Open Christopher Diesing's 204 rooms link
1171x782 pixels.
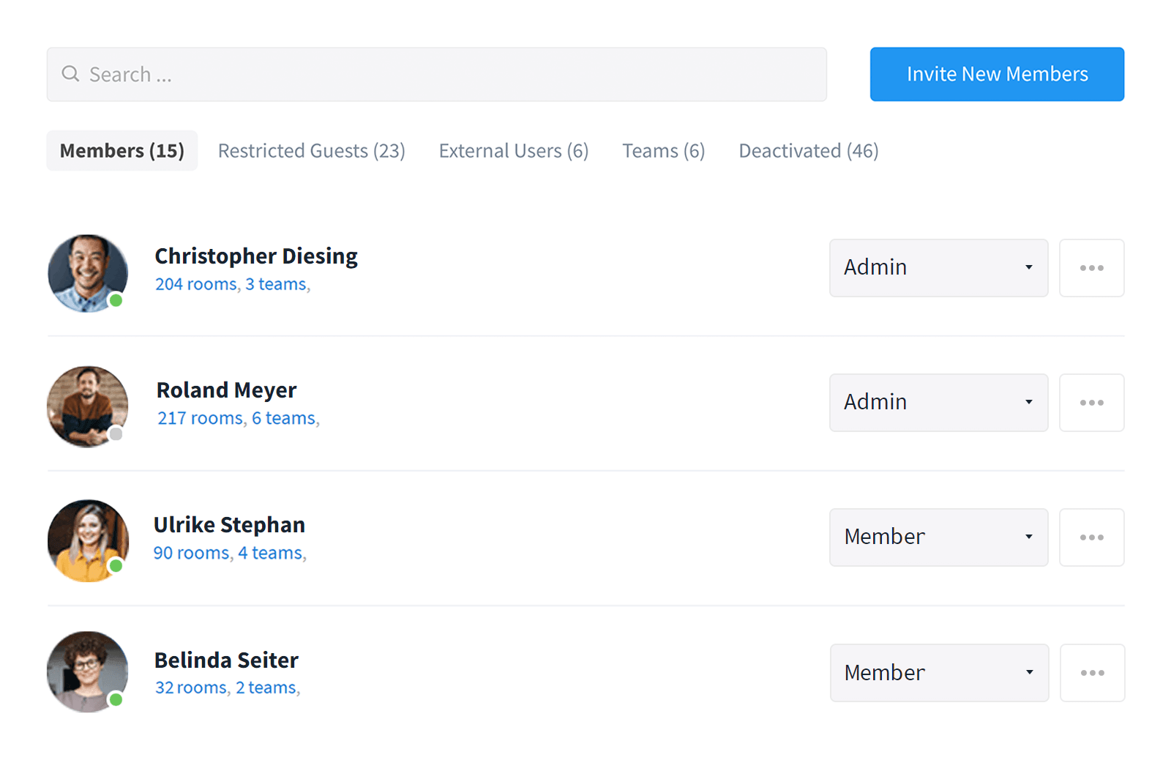click(x=196, y=284)
